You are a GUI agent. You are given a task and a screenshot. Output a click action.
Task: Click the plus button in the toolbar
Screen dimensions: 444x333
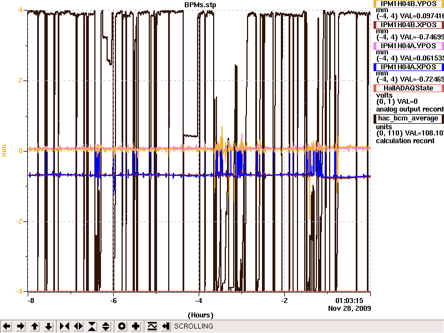point(135,326)
